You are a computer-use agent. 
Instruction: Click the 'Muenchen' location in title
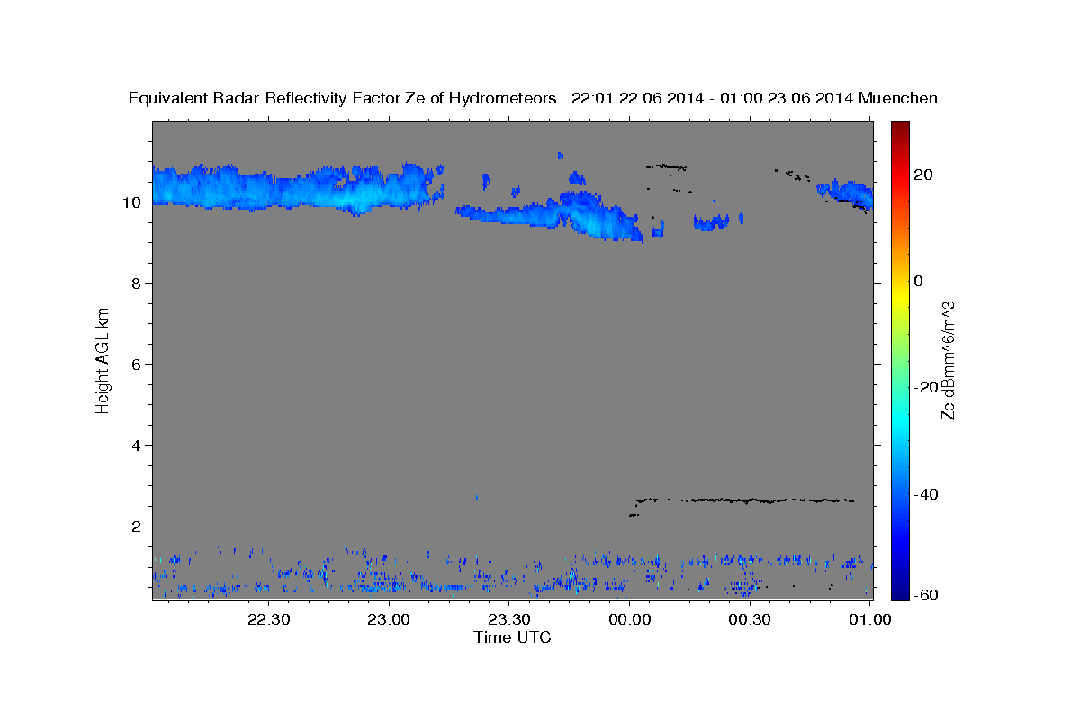pos(898,99)
